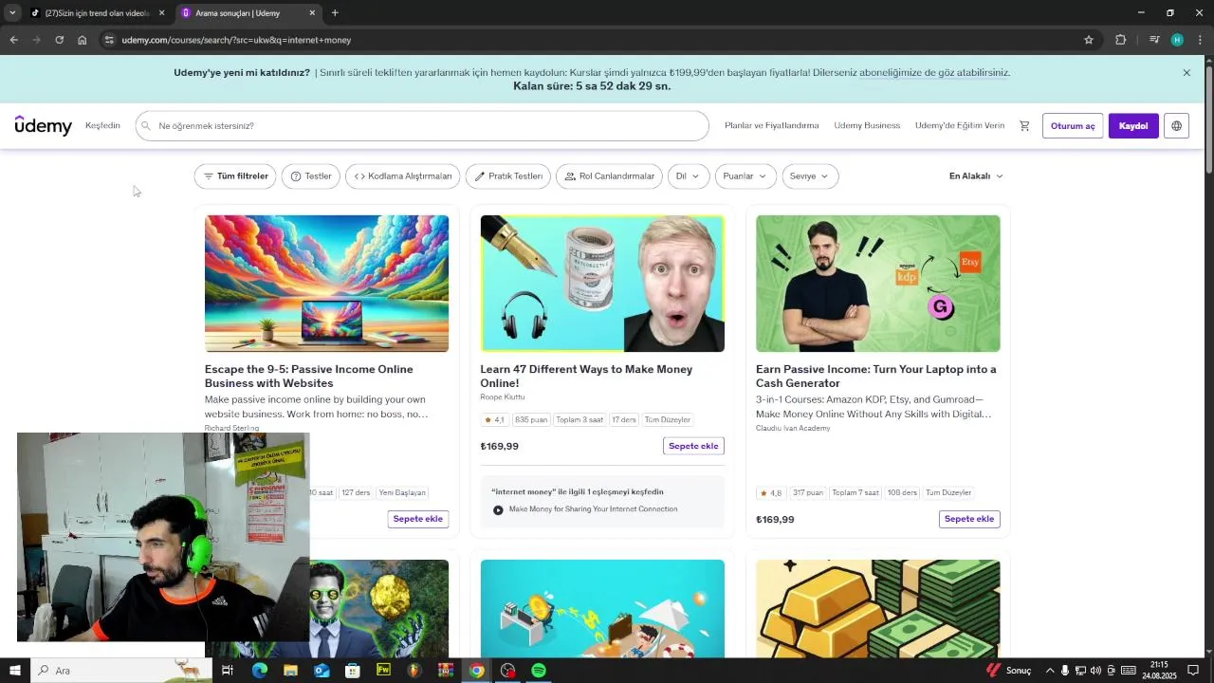1214x683 pixels.
Task: Open 'Make Money for Sharing Your Internet Connection'
Action: [593, 509]
